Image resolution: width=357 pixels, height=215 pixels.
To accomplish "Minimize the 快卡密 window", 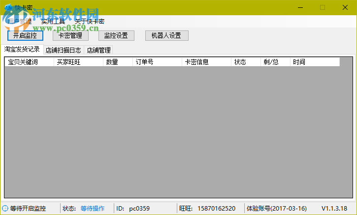I will tap(300, 7).
